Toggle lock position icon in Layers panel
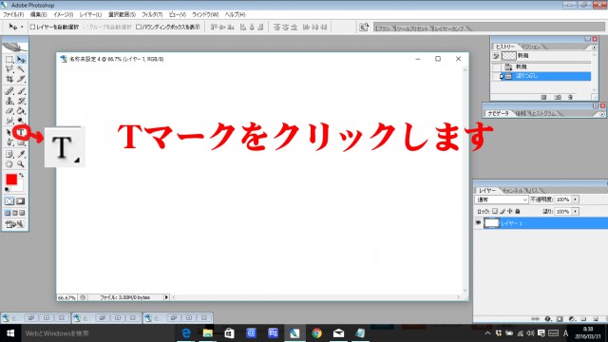 click(510, 211)
